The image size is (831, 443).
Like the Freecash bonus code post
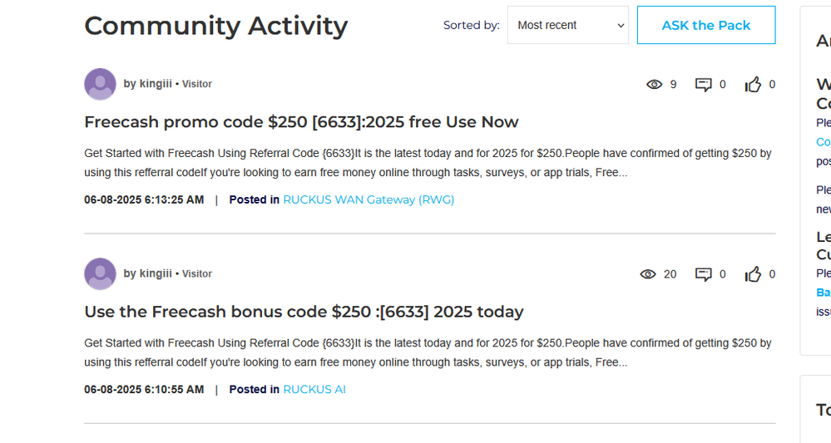pos(753,273)
